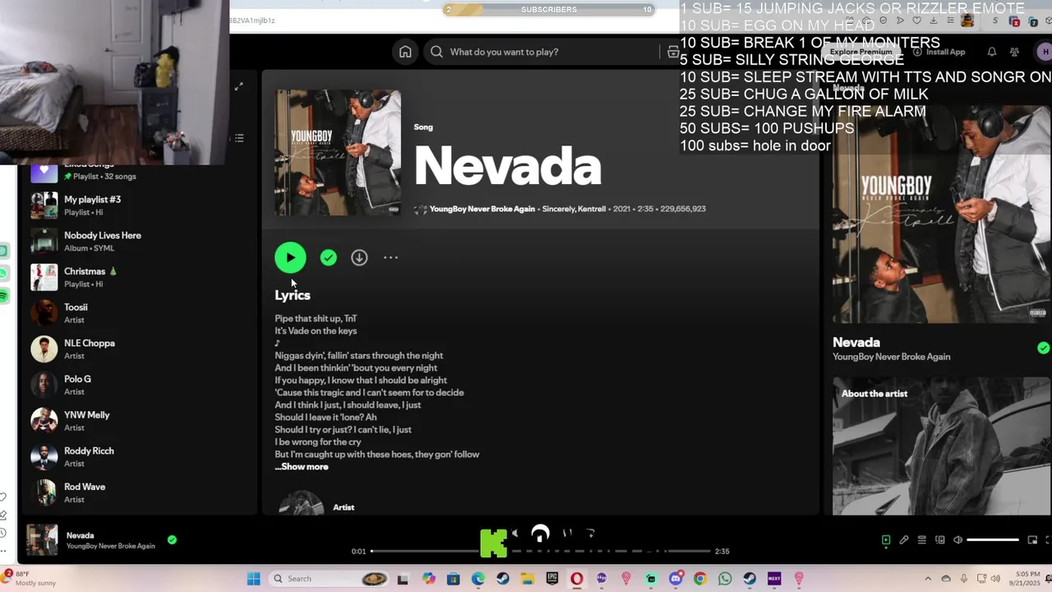Click the 'Nevada' title in the bottom player bar
Image resolution: width=1052 pixels, height=592 pixels.
[80, 535]
